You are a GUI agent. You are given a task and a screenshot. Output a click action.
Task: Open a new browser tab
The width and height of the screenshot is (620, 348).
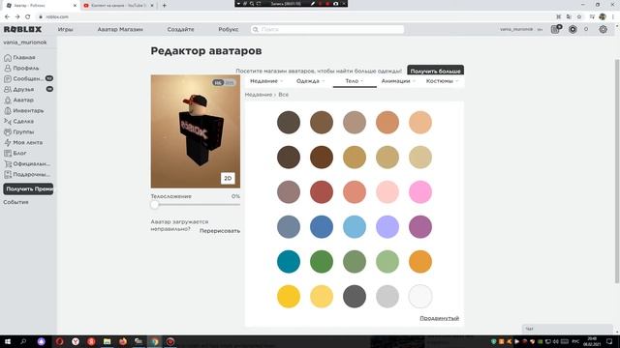pos(164,6)
